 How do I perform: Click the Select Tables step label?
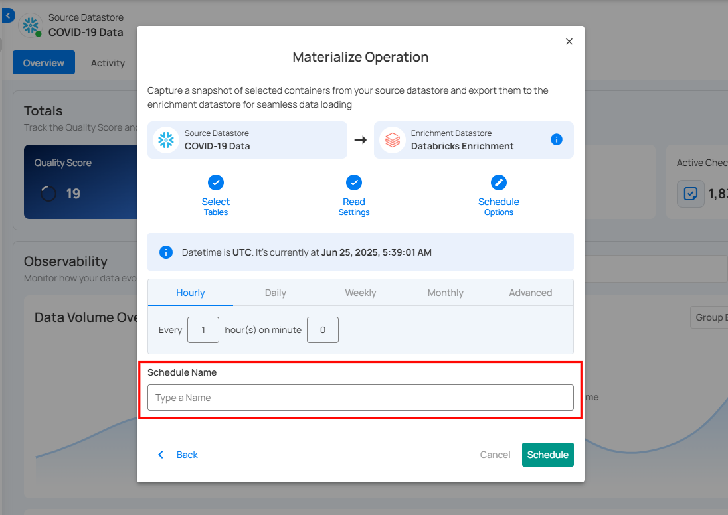pyautogui.click(x=216, y=207)
